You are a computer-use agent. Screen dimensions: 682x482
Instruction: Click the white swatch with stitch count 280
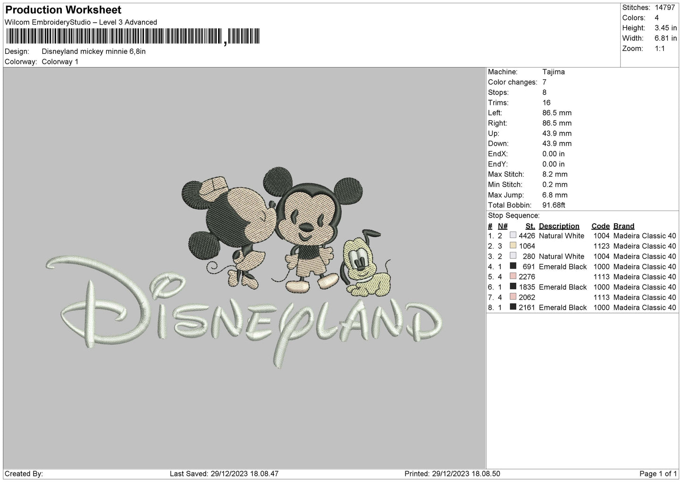click(513, 256)
